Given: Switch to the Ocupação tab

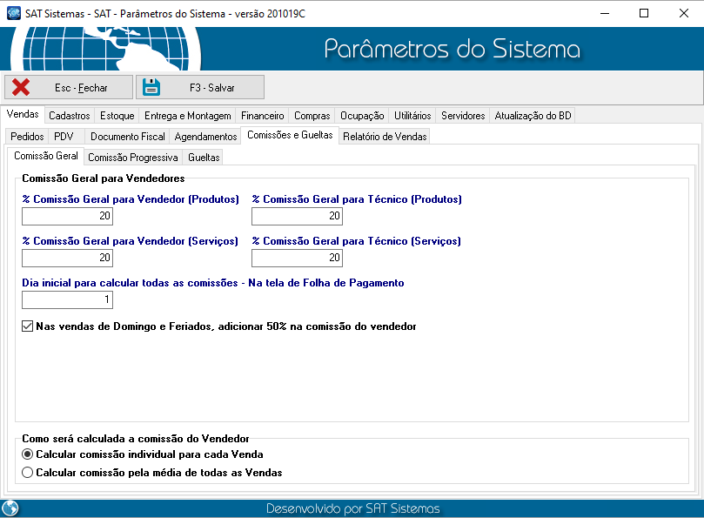Looking at the screenshot, I should point(362,116).
